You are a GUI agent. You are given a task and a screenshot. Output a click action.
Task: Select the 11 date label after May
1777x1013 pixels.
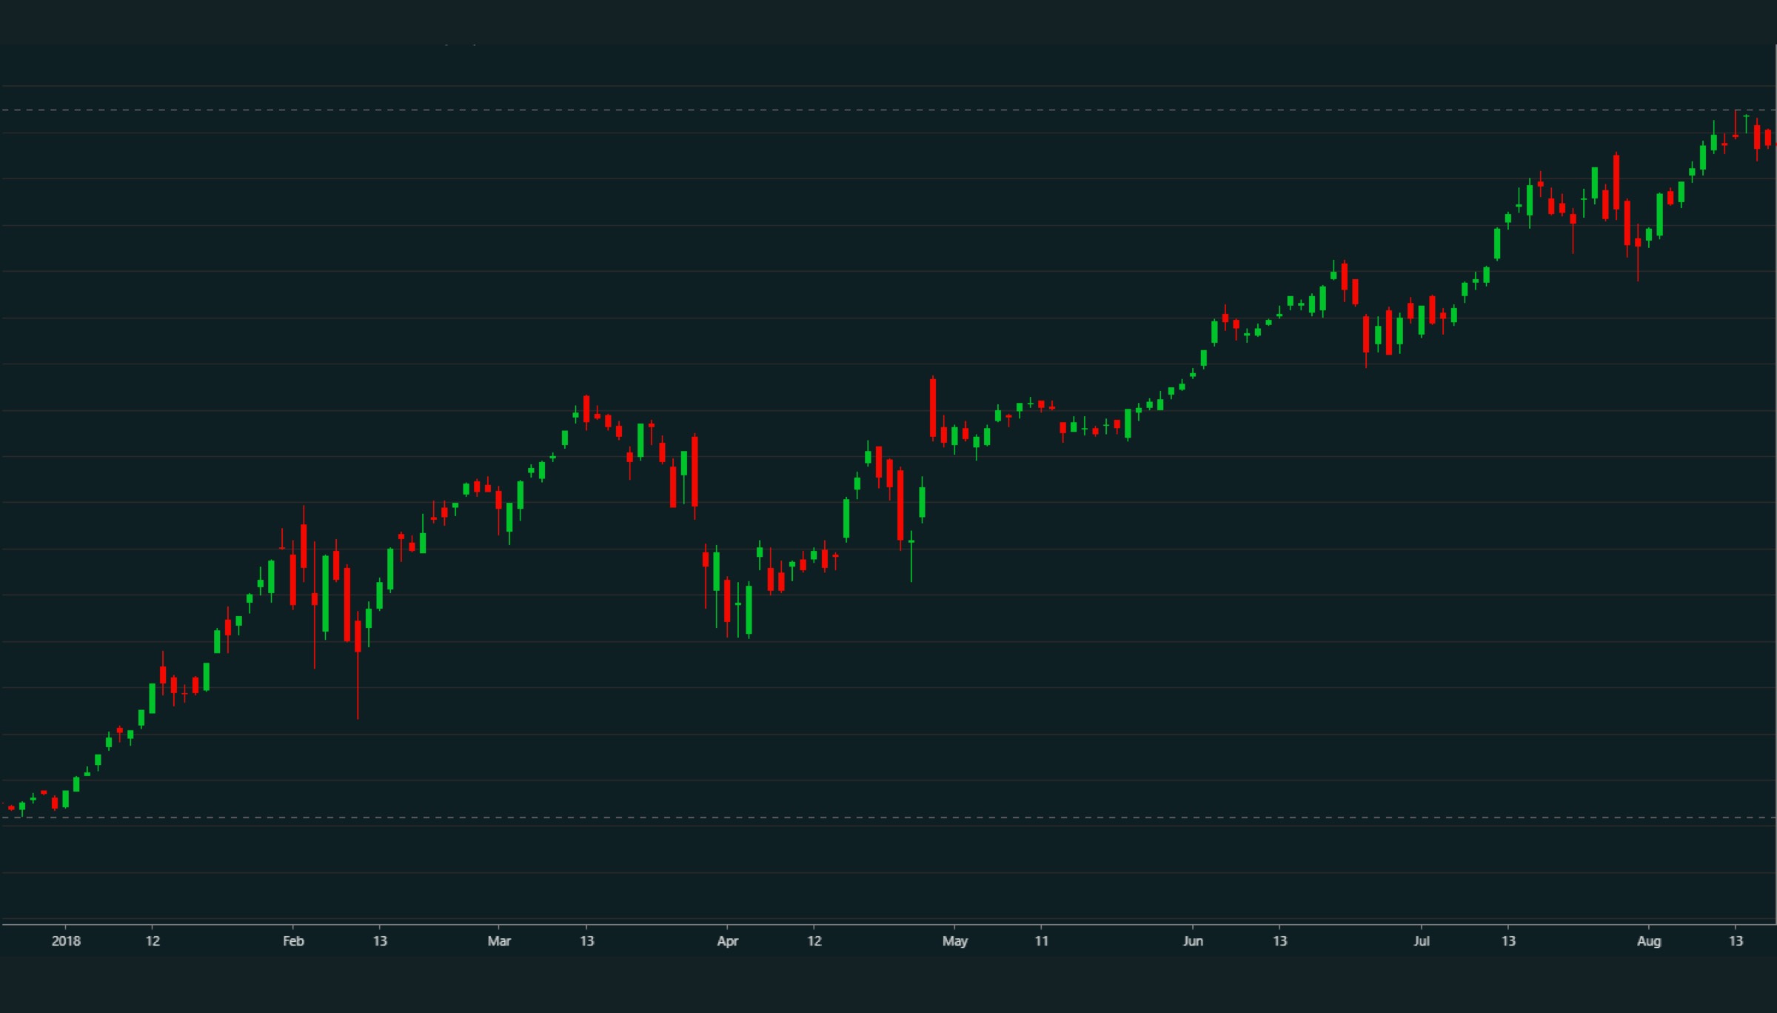[1042, 941]
